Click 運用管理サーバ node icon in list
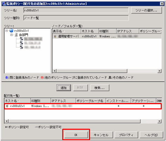This screenshot has width=166, height=141. 55,36
